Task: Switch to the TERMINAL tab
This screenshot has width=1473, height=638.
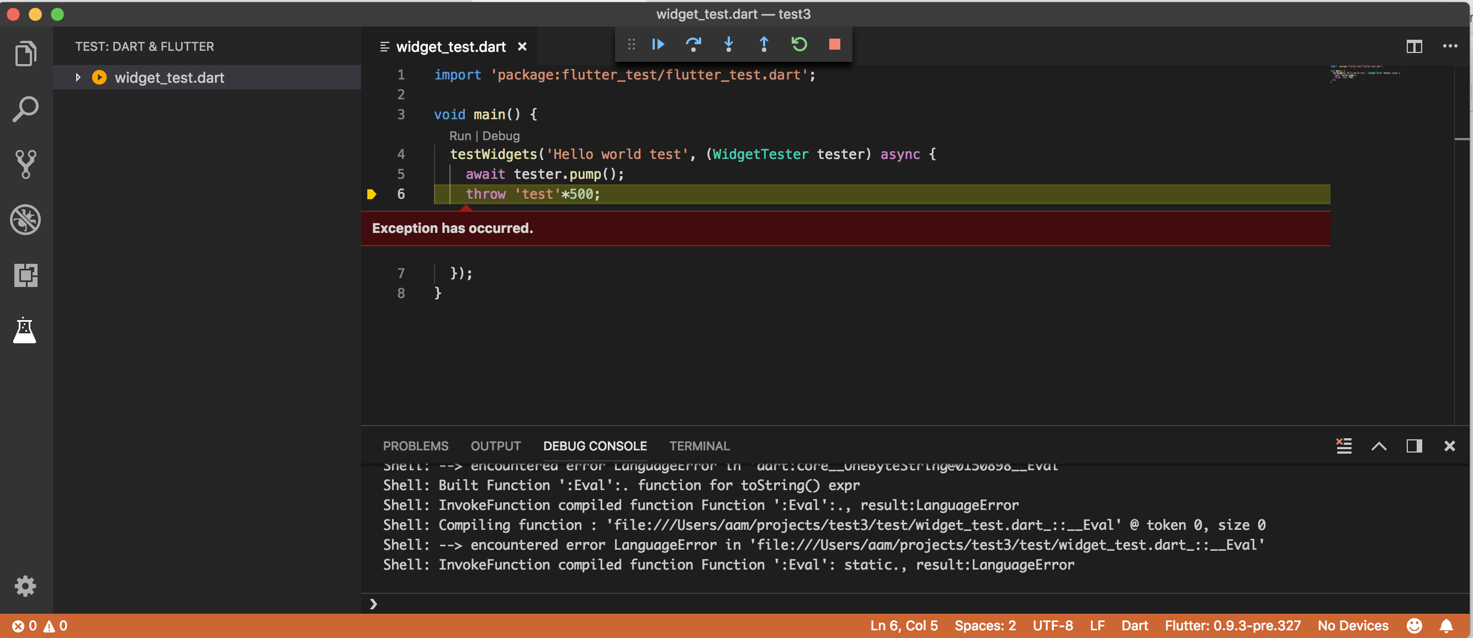Action: pos(699,446)
